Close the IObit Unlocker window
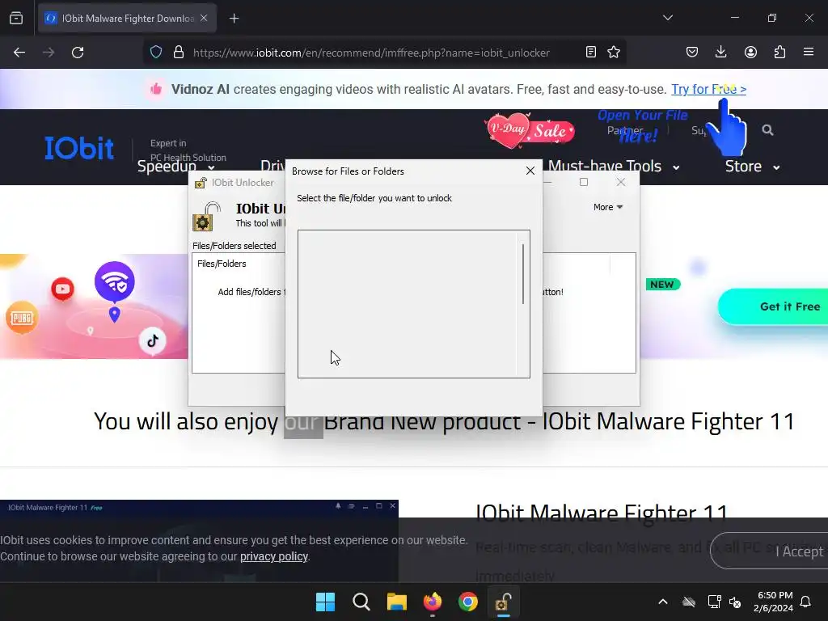Screen dimensions: 828x621 point(621,182)
